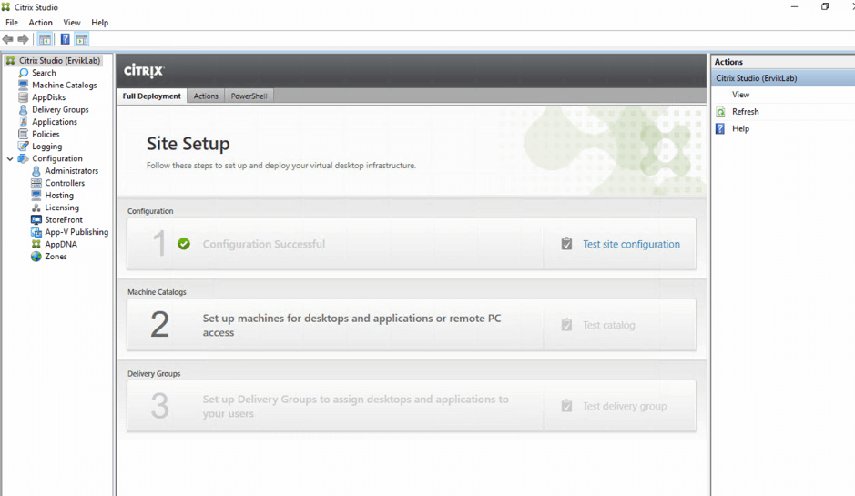Screen dimensions: 855x496
Task: Click the App-V Publishing icon
Action: point(36,232)
